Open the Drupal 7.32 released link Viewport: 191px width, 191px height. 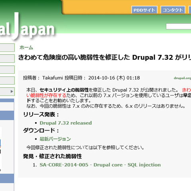[x=66, y=123]
